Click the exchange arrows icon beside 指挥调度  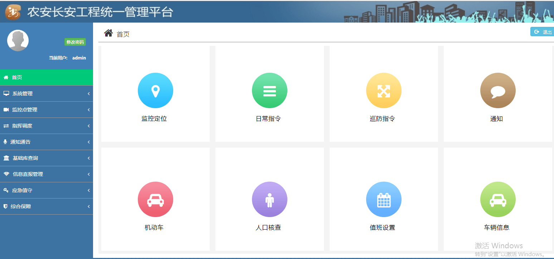6,126
